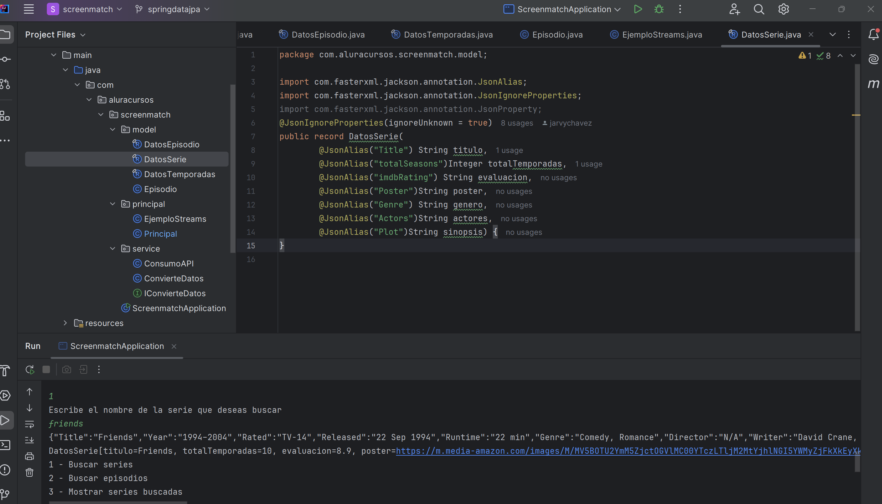Viewport: 882px width, 504px height.
Task: Close ScreenmatchApplication run tab
Action: click(x=174, y=346)
